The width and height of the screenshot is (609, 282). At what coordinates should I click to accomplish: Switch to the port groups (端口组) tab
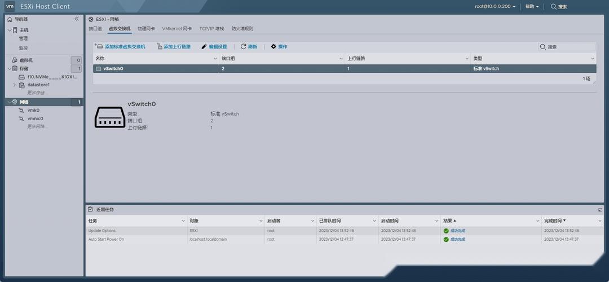click(95, 29)
